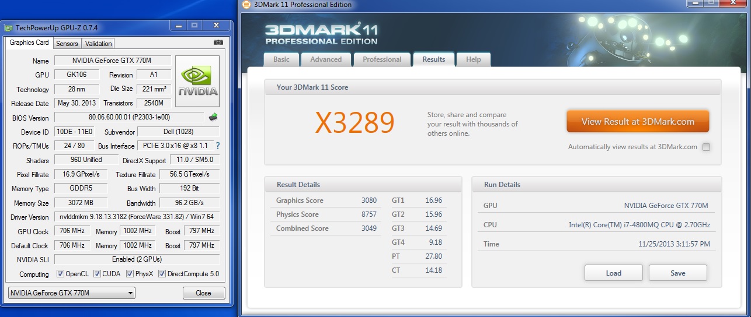The width and height of the screenshot is (751, 317).
Task: Open the Advanced tab in 3DMark
Action: click(x=326, y=59)
